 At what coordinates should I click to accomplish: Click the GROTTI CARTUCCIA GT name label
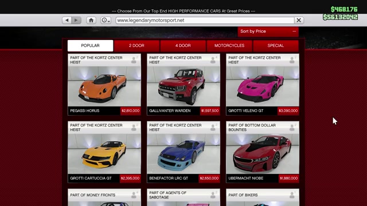point(91,179)
